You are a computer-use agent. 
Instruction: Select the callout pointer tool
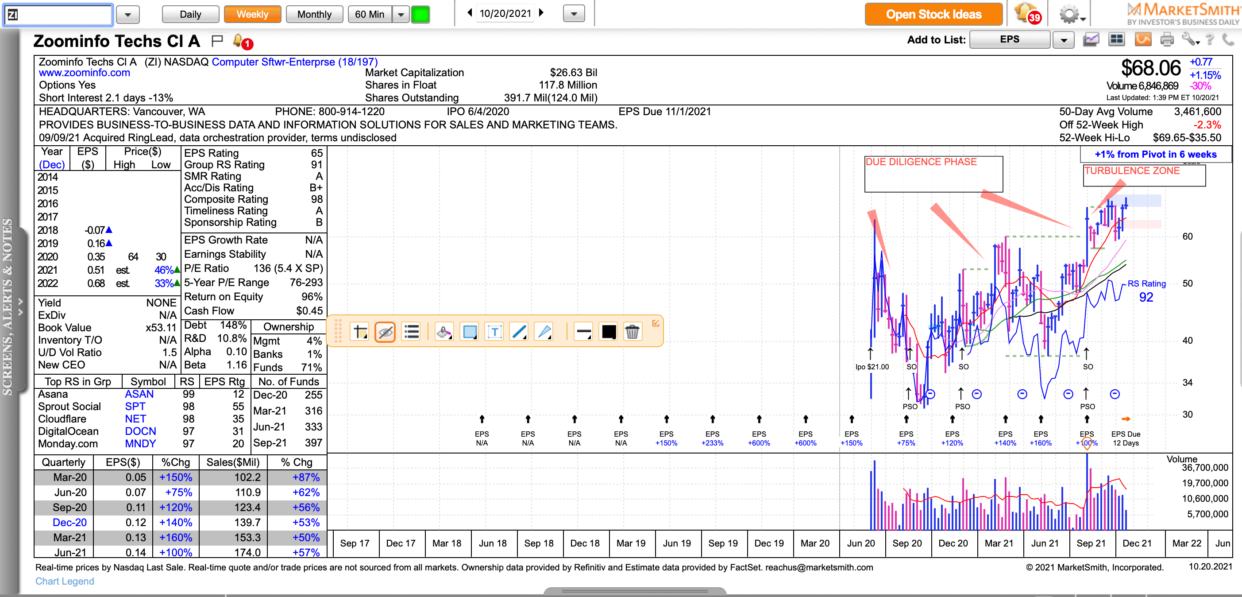point(544,332)
